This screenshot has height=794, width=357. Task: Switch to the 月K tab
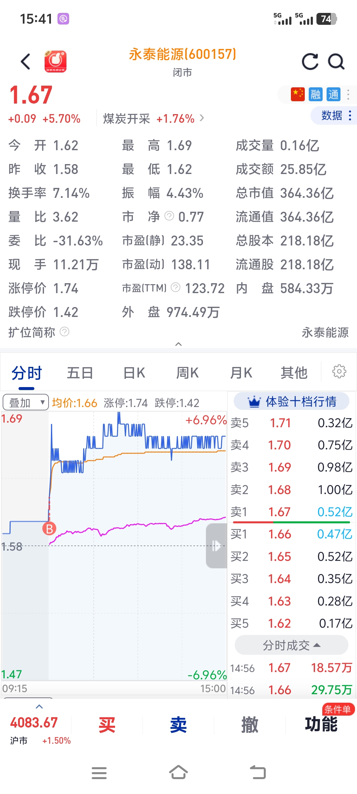click(241, 373)
